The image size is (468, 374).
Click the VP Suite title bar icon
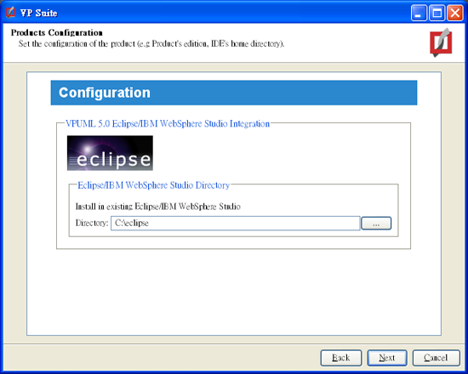coord(10,13)
